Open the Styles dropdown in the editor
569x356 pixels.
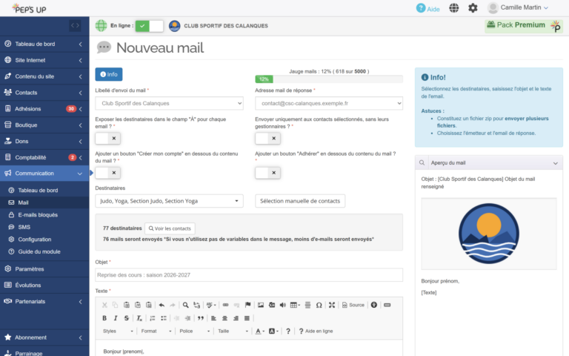[119, 331]
